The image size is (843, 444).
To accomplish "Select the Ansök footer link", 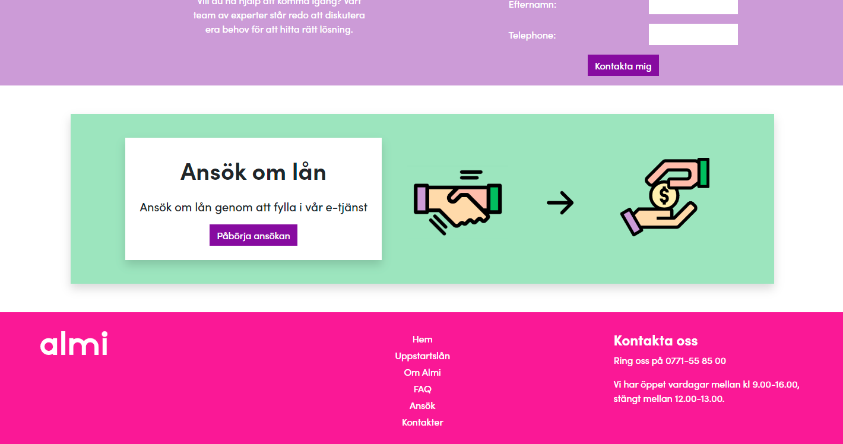I will 423,406.
